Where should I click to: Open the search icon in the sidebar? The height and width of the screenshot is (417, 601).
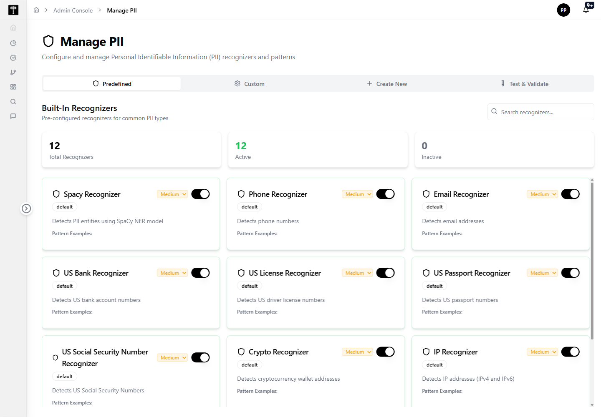click(x=13, y=102)
